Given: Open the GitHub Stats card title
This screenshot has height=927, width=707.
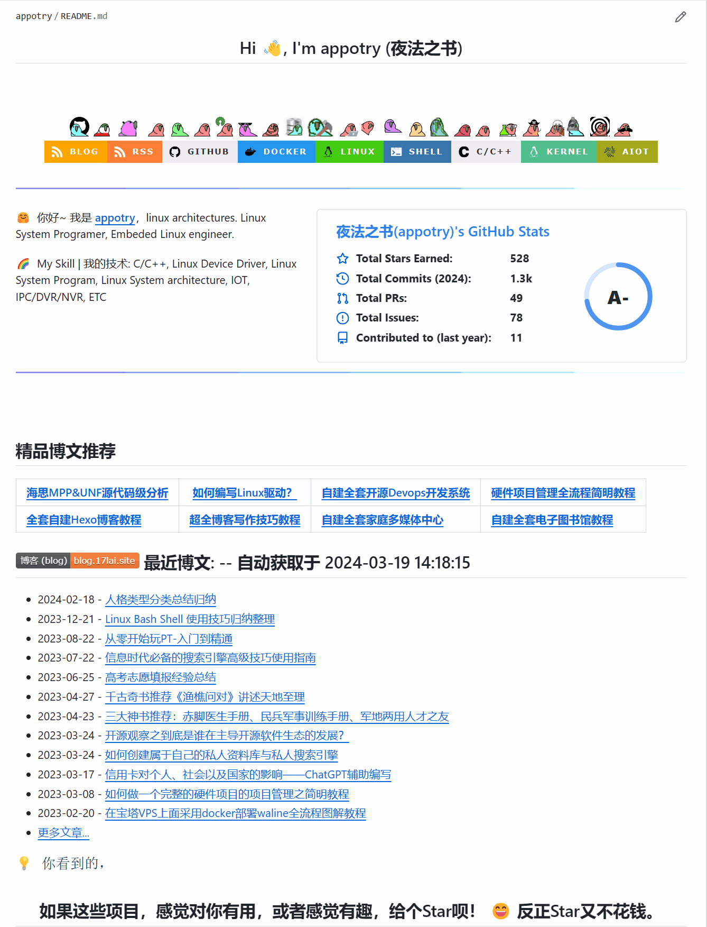Looking at the screenshot, I should (442, 232).
